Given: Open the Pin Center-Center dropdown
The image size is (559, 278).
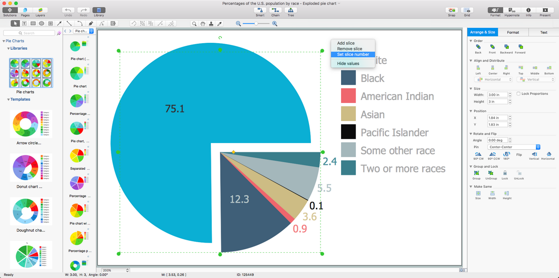Looking at the screenshot, I should [x=514, y=147].
